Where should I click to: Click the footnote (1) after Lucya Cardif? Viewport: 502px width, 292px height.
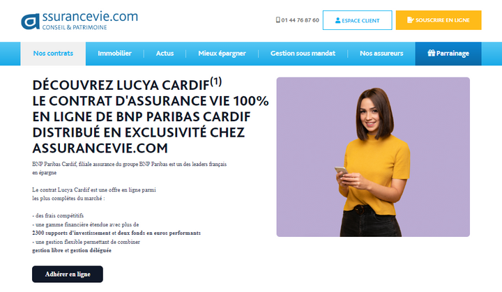(215, 82)
